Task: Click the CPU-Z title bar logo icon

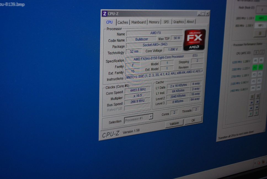Action: click(105, 14)
